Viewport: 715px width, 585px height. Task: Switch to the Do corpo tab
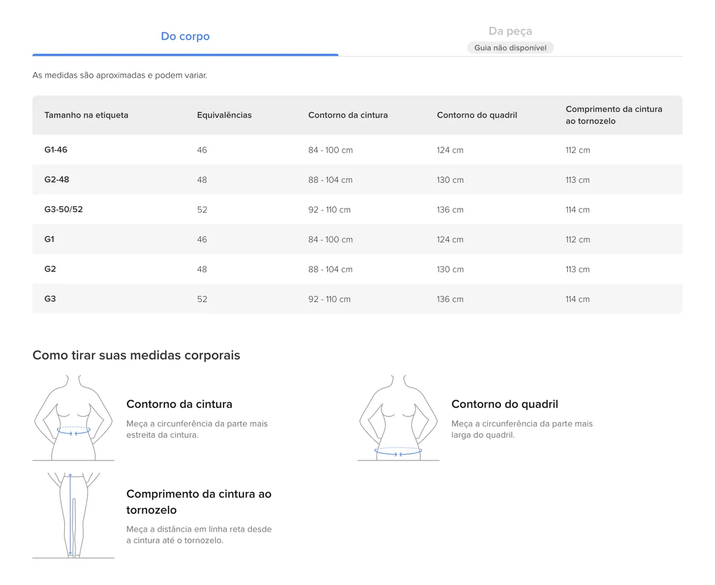tap(185, 36)
